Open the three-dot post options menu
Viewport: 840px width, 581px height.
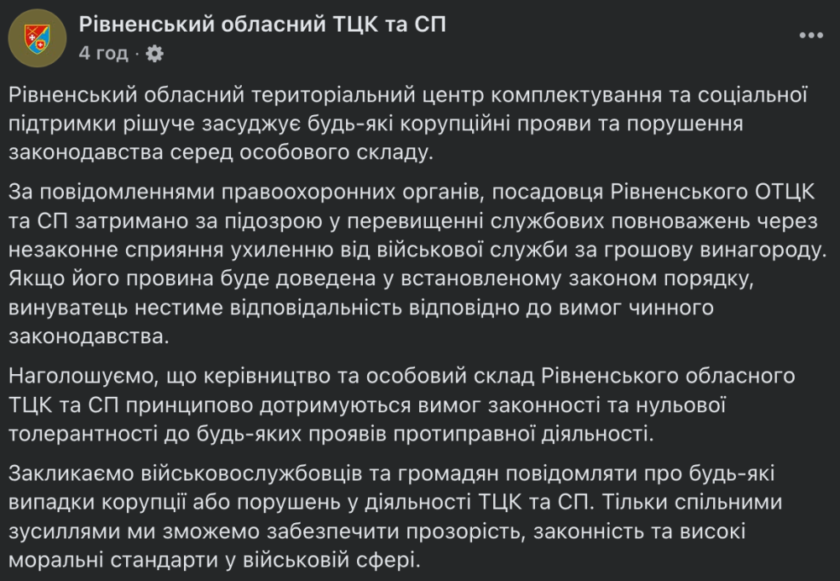pyautogui.click(x=811, y=35)
